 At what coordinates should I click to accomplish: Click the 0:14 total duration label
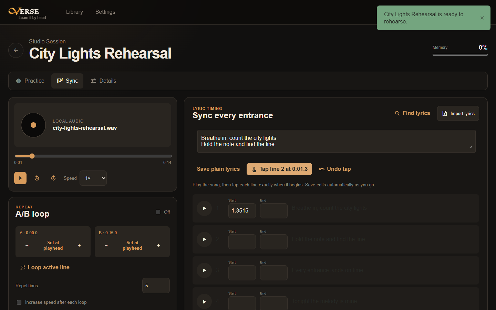[167, 163]
